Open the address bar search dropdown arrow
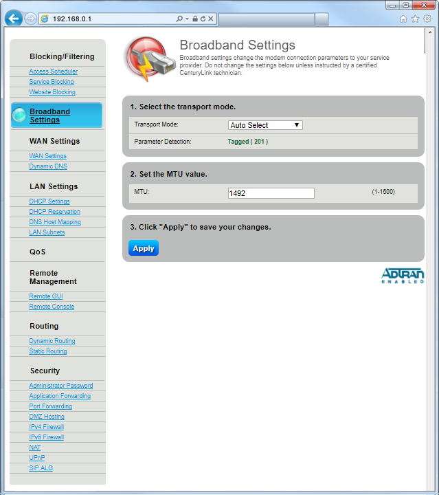Image resolution: width=439 pixels, height=495 pixels. [x=187, y=19]
